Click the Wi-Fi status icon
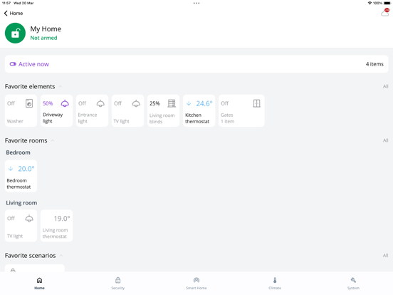The width and height of the screenshot is (393, 295). (370, 3)
